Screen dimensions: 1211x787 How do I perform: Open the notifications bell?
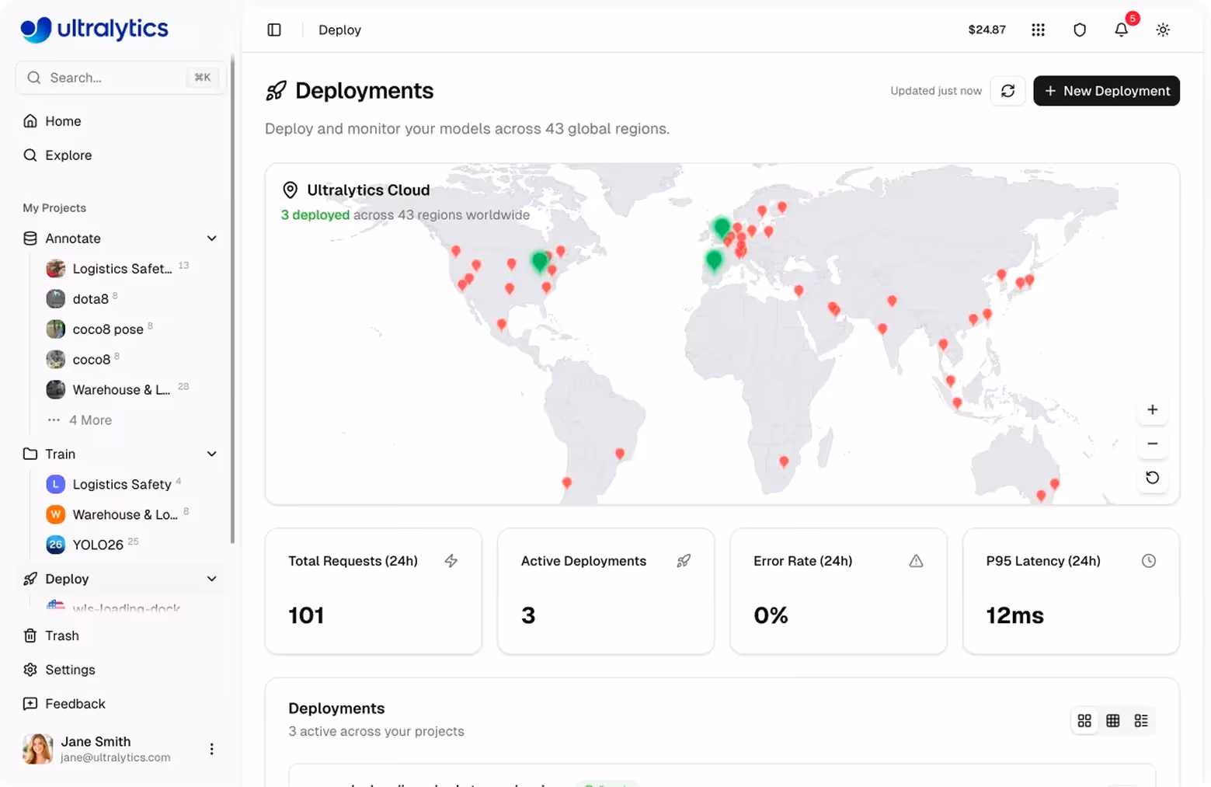pos(1121,30)
